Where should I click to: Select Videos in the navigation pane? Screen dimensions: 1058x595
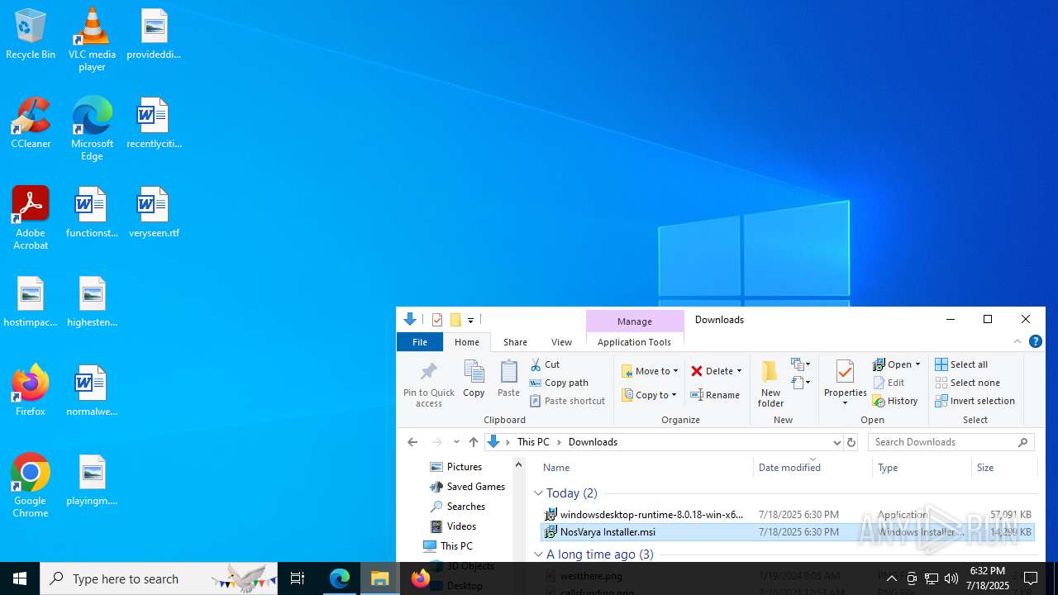pos(452,526)
